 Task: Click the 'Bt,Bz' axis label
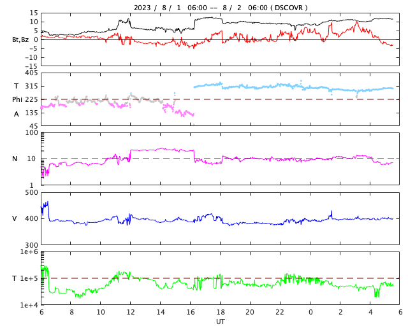(20, 39)
